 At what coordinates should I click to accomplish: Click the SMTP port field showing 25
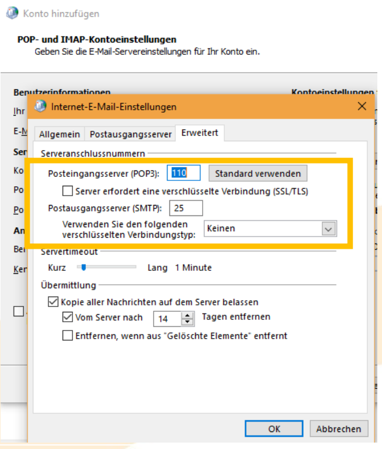click(x=186, y=208)
